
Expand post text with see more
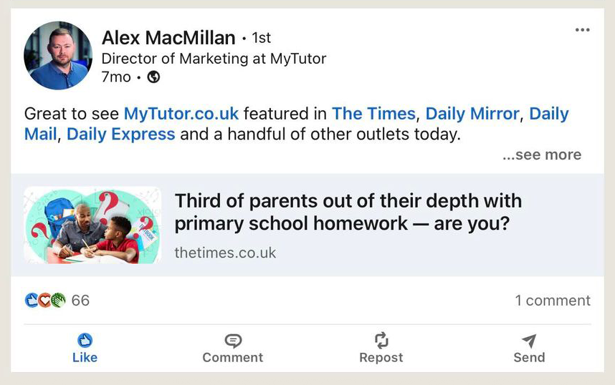pyautogui.click(x=542, y=155)
